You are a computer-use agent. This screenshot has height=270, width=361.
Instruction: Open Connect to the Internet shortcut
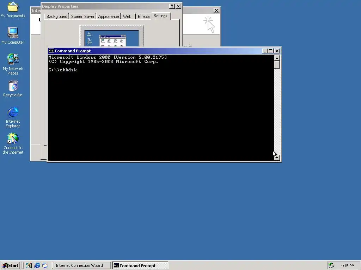pyautogui.click(x=13, y=143)
